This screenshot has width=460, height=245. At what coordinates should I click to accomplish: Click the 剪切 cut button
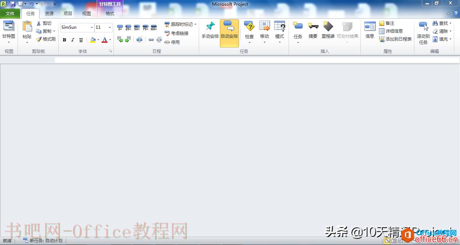pyautogui.click(x=44, y=23)
